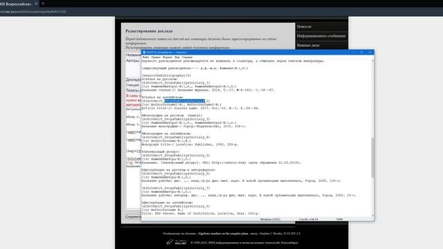Viewport: 443px width, 249px height.
Task: Click the 100% zoom status bar entry
Action: coord(339,219)
